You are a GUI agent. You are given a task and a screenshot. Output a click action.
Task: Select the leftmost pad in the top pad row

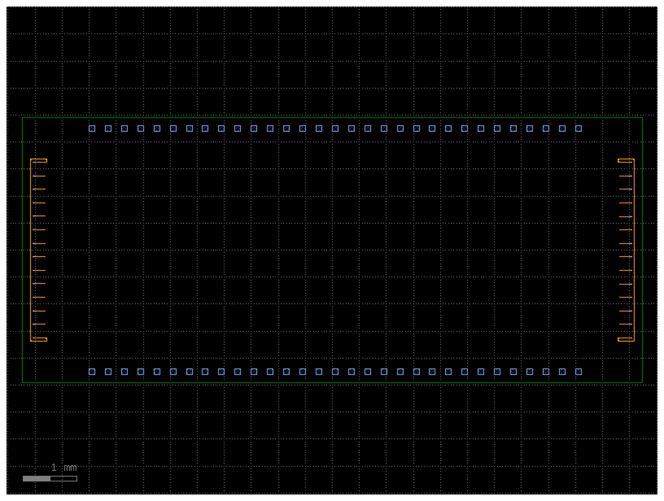coord(92,128)
